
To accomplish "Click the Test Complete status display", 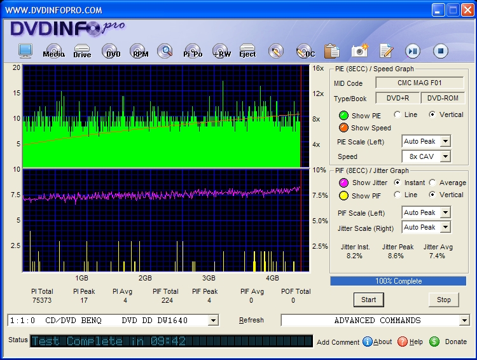I will pos(171,341).
